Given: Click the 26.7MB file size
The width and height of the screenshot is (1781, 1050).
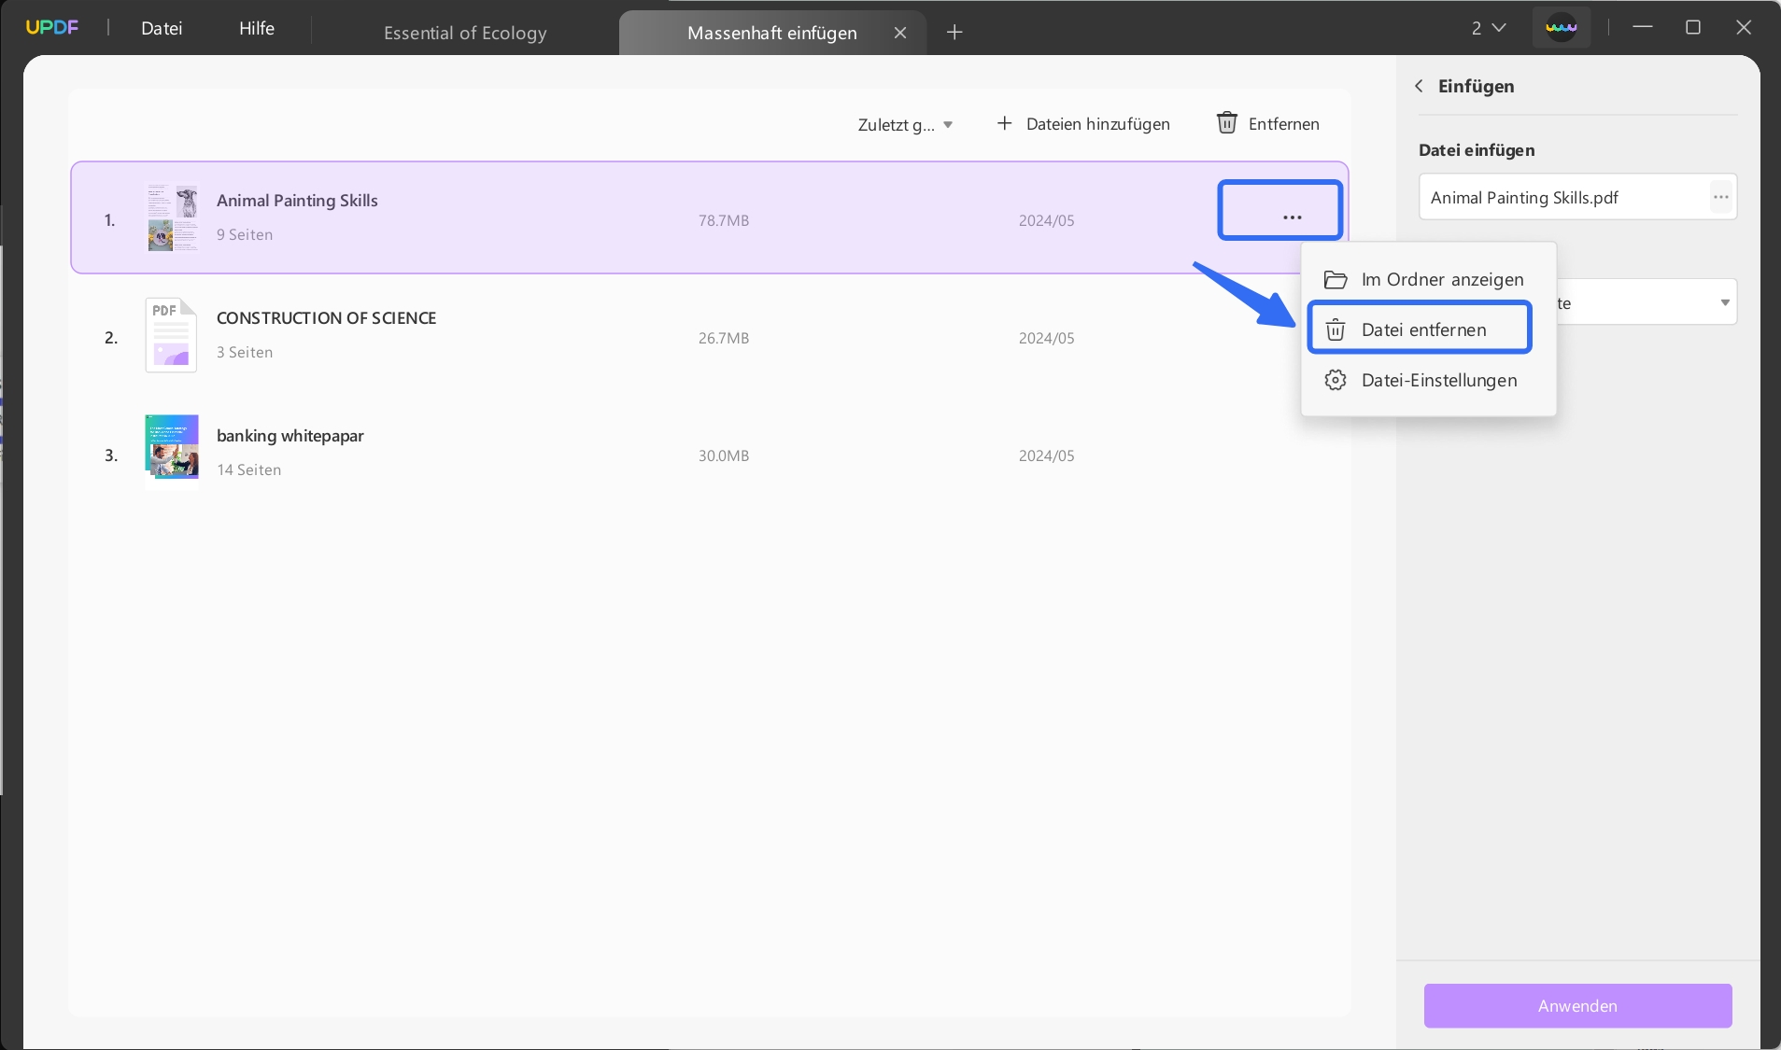Looking at the screenshot, I should (x=724, y=339).
